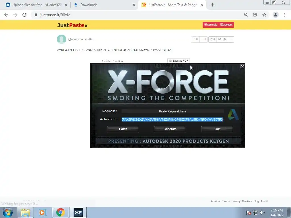Open the footer Terms link
Viewport: 291px width, 218px height.
226,201
